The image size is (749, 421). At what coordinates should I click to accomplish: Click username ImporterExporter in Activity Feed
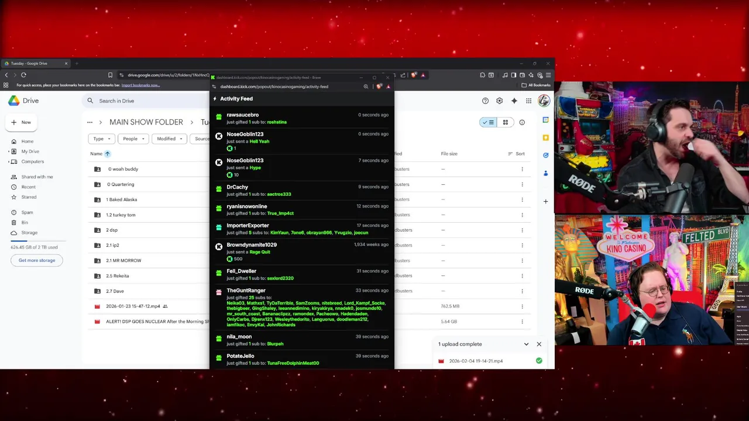point(248,226)
